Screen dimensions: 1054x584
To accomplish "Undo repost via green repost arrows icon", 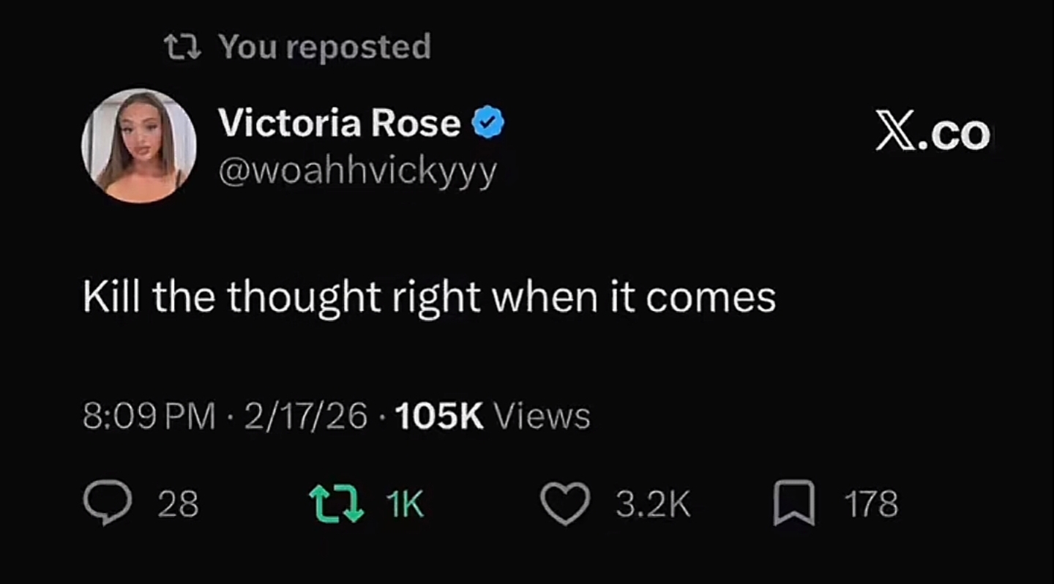I will (337, 503).
